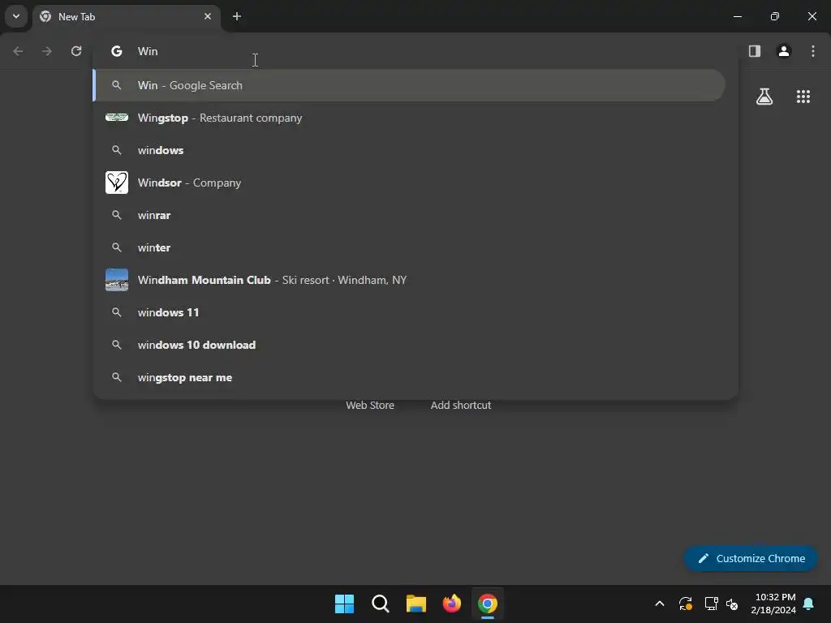Image resolution: width=831 pixels, height=623 pixels.
Task: Open notifications bell
Action: pos(809,604)
